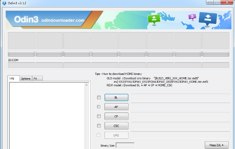Tick the checkbox beside the CP button
The image size is (235, 149).
coord(99,116)
